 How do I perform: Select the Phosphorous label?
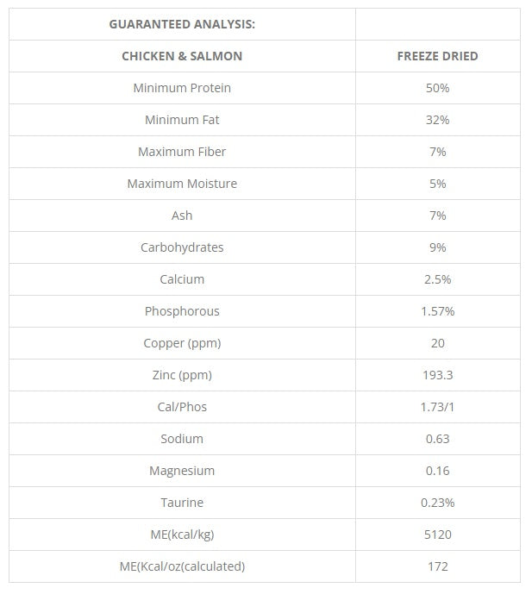pos(182,311)
